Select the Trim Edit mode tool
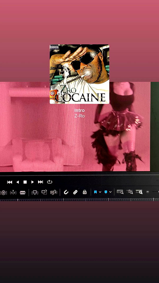 [3, 193]
